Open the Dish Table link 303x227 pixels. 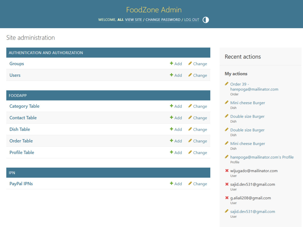[20, 129]
